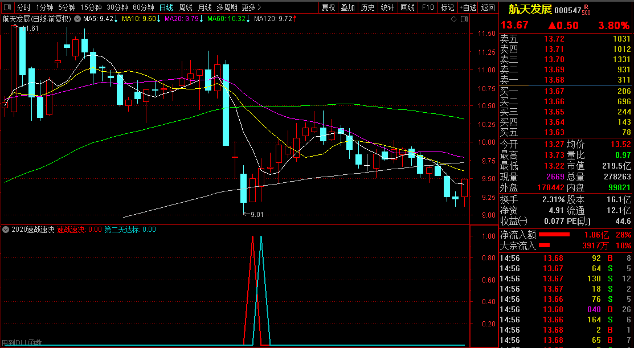This screenshot has height=348, width=634.
Task: Switch to 周线 weekly chart
Action: click(x=186, y=7)
